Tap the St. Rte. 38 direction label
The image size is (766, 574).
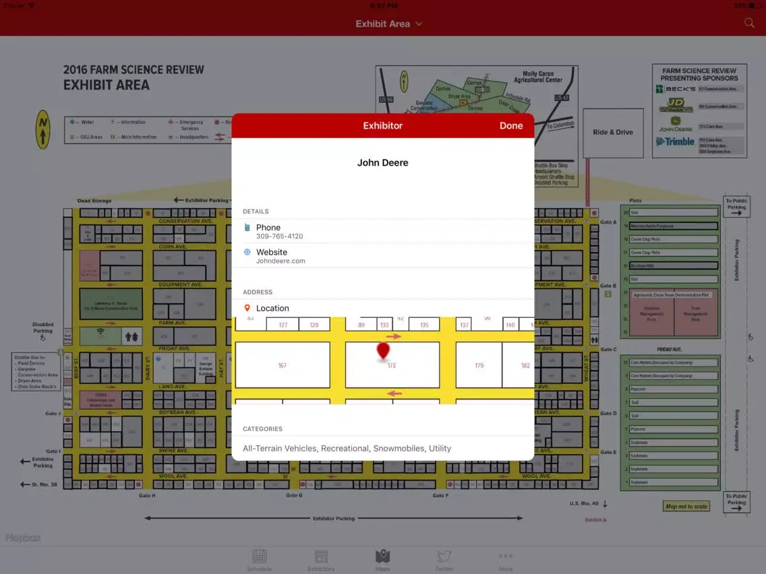[x=38, y=484]
